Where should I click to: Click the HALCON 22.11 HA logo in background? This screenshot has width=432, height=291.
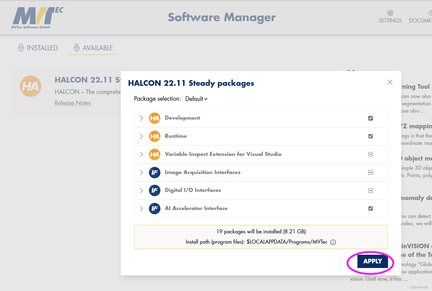tap(31, 86)
